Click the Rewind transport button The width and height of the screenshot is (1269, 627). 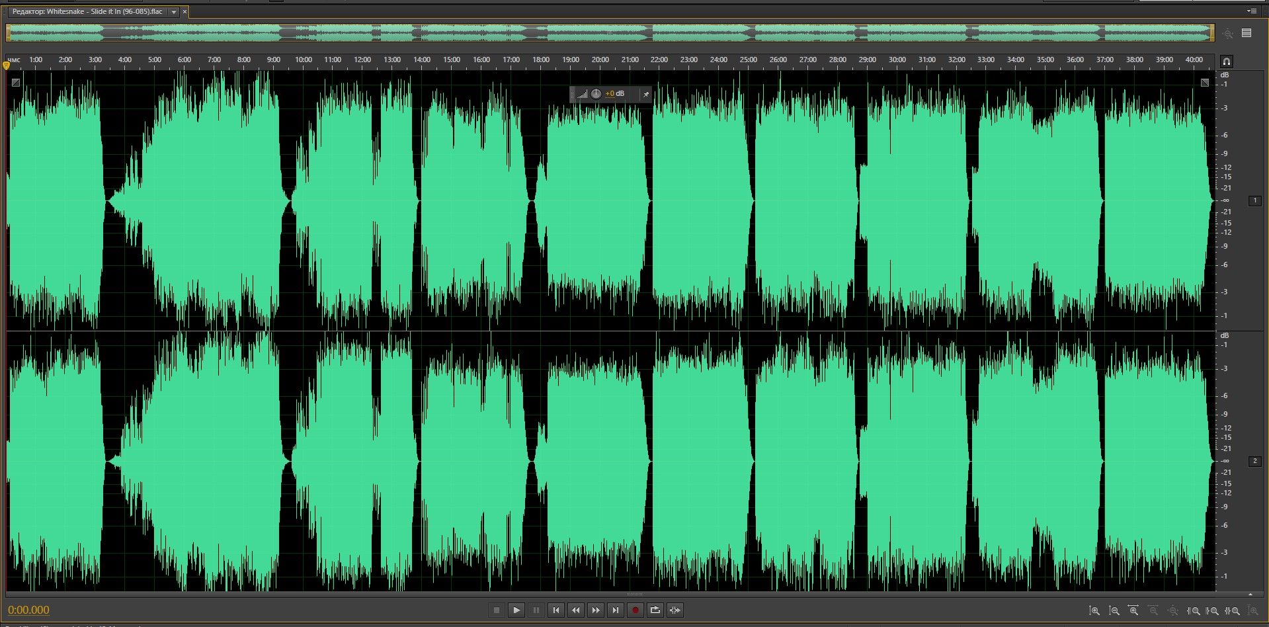coord(575,610)
